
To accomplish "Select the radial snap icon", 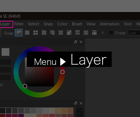I will pyautogui.click(x=52, y=33).
